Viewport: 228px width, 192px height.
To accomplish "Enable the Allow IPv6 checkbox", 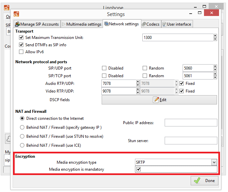I will pos(21,52).
